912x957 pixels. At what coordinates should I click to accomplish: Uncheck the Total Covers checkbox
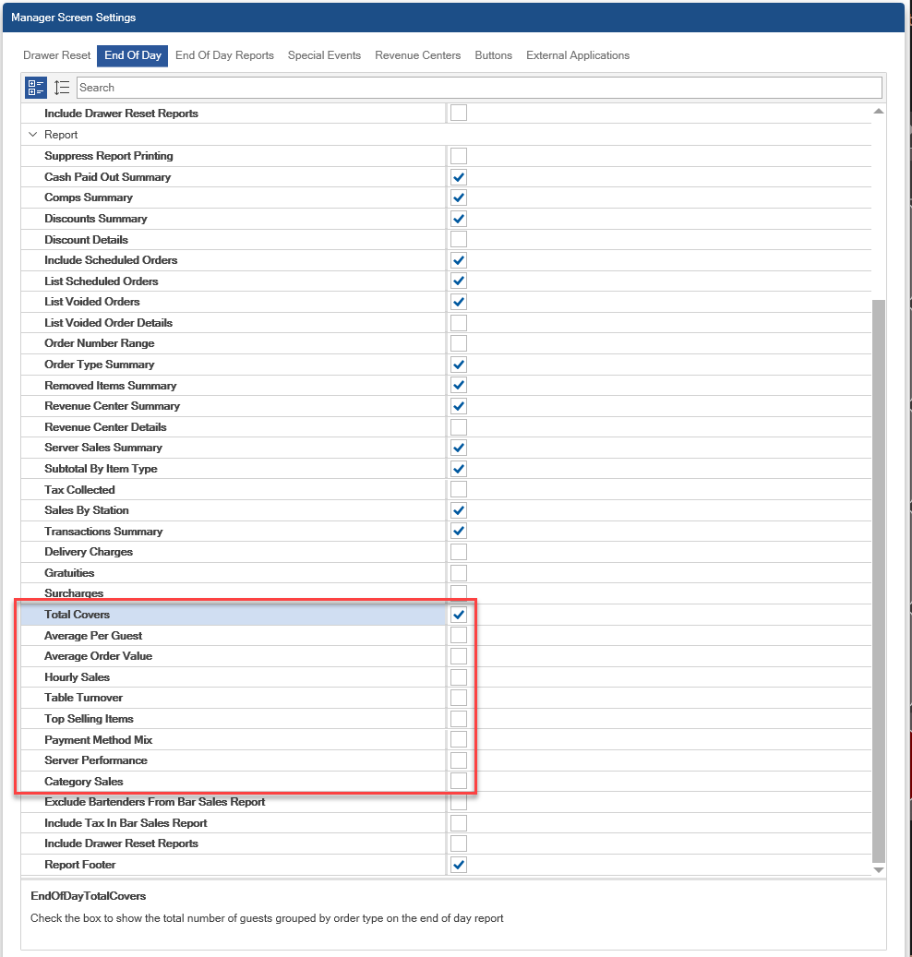(459, 615)
